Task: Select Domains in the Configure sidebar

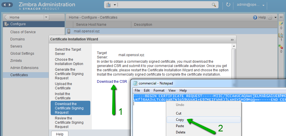Action: (17, 39)
